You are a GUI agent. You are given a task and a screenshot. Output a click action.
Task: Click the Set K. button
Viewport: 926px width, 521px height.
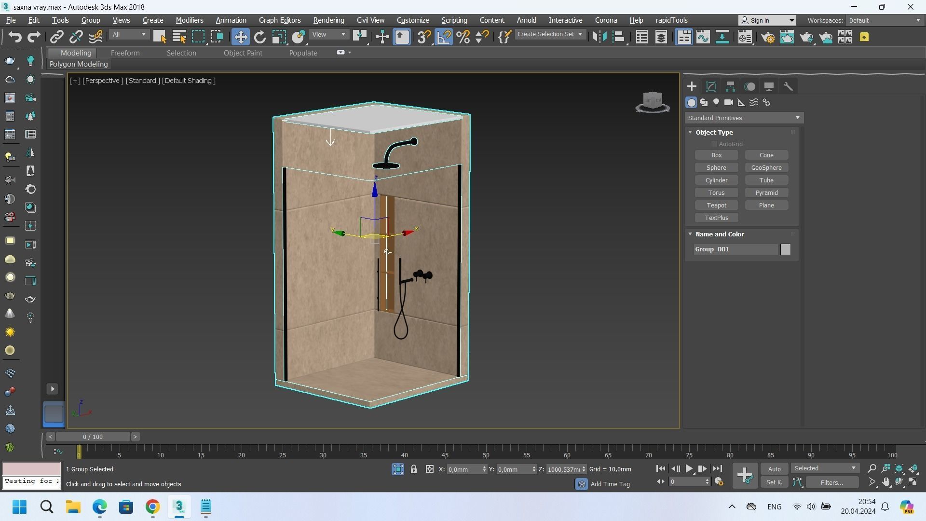coord(774,482)
